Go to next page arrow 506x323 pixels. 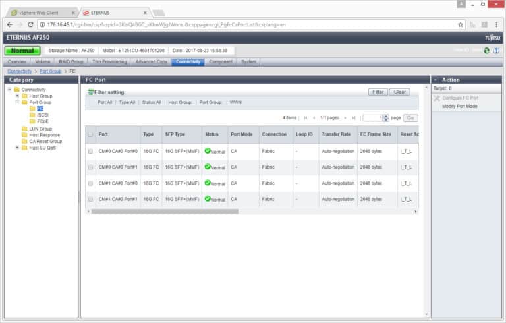click(x=345, y=118)
